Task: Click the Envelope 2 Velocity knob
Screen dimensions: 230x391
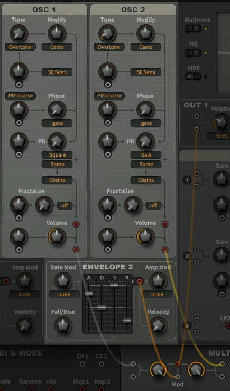Action: click(x=158, y=326)
